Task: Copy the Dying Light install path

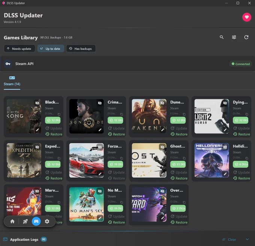Action: click(247, 114)
